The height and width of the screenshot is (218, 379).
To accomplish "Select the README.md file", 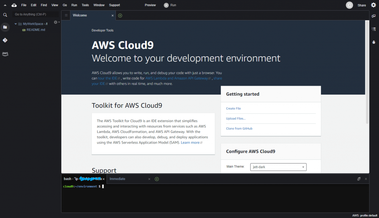I will tap(36, 30).
